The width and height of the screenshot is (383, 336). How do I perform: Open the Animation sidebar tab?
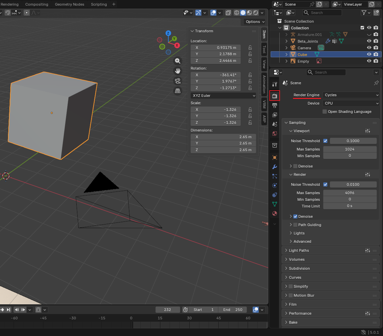pos(264,84)
